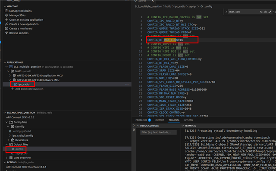Collapse the nRF5340 network MCU node
This screenshot has width=276, height=171.
10,80
